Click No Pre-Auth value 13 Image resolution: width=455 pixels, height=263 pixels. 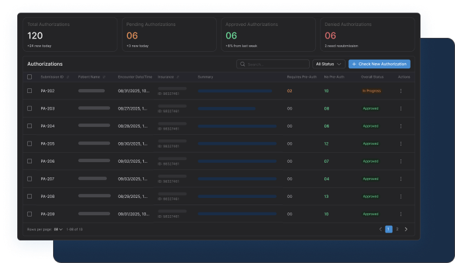coord(326,197)
